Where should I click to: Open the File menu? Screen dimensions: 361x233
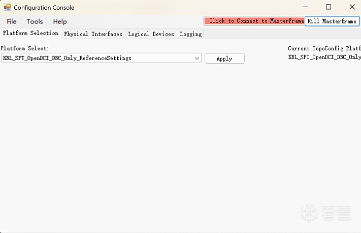click(12, 21)
